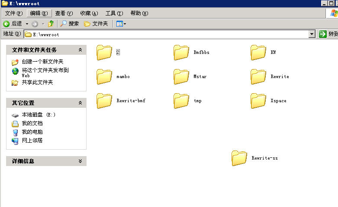The width and height of the screenshot is (338, 207).
Task: Open the 查看(V) menu
Action: (x=64, y=13)
